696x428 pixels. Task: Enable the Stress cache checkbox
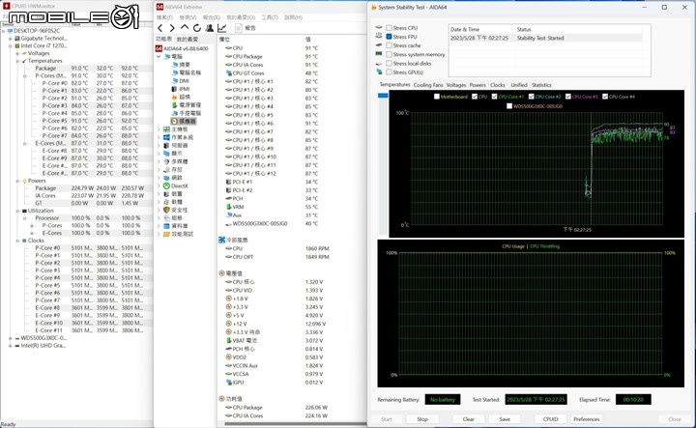pyautogui.click(x=389, y=45)
